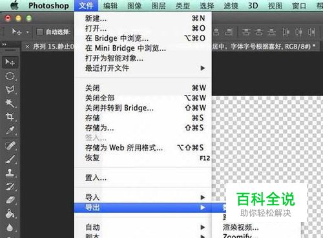Open the 文件 menu
The height and width of the screenshot is (238, 323).
point(86,6)
